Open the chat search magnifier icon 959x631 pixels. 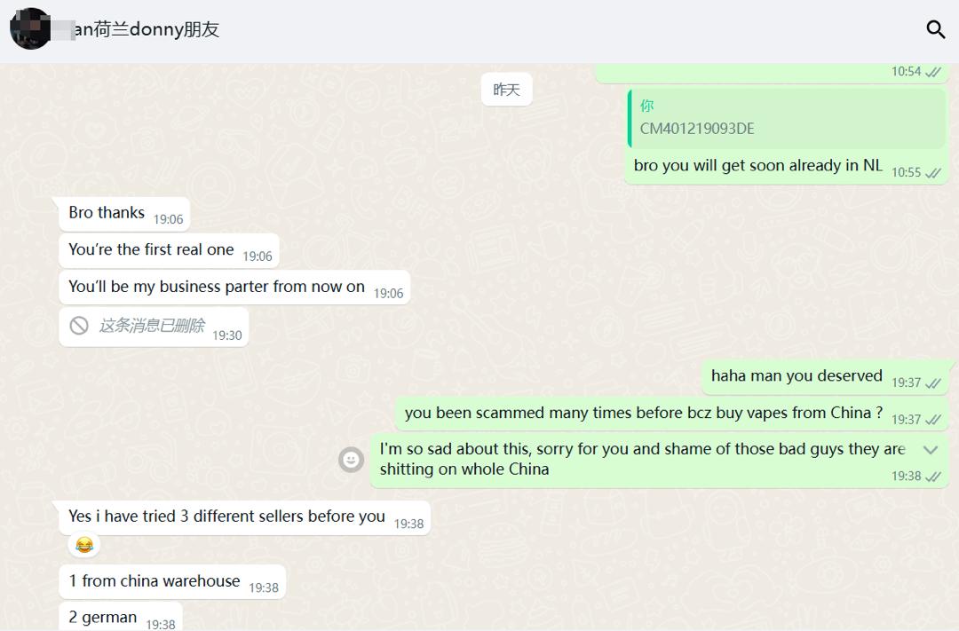pyautogui.click(x=935, y=28)
